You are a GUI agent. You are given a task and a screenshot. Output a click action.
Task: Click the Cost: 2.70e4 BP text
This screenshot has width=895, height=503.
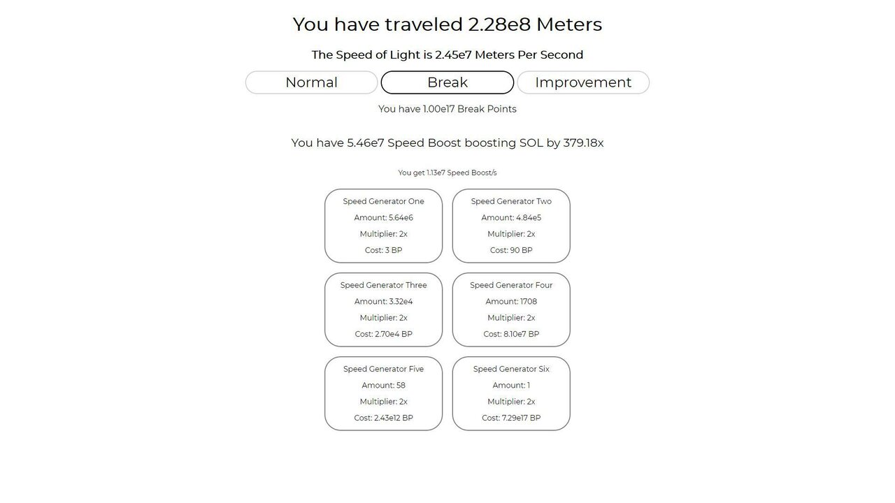point(383,334)
